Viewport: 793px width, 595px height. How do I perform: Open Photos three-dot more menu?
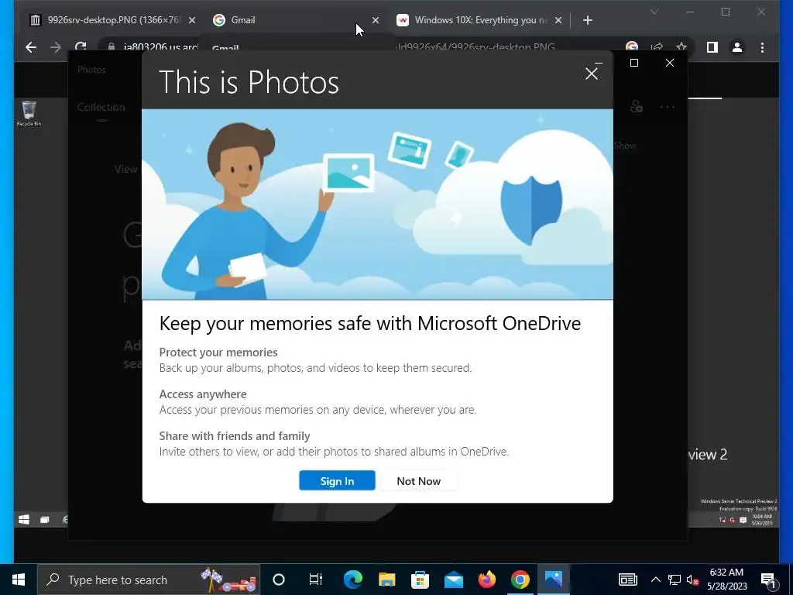(667, 107)
